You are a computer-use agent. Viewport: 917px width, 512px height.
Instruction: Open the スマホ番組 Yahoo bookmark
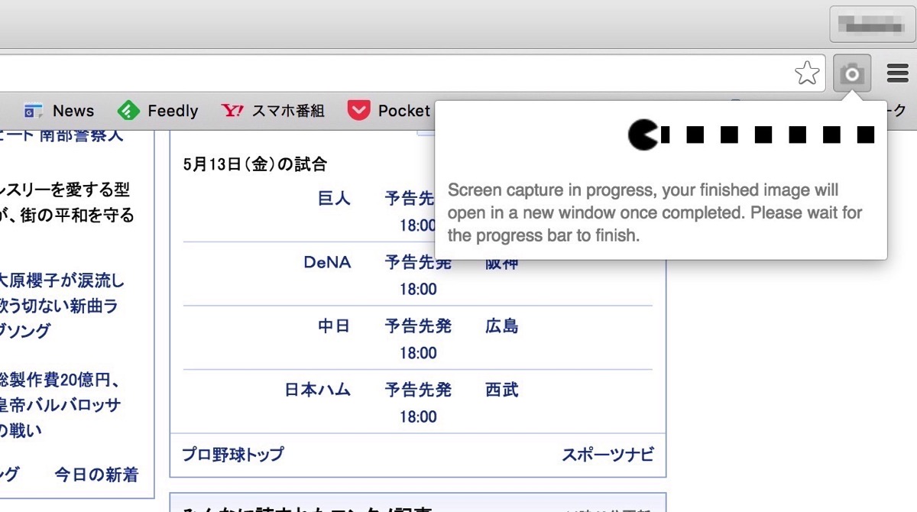(x=273, y=111)
